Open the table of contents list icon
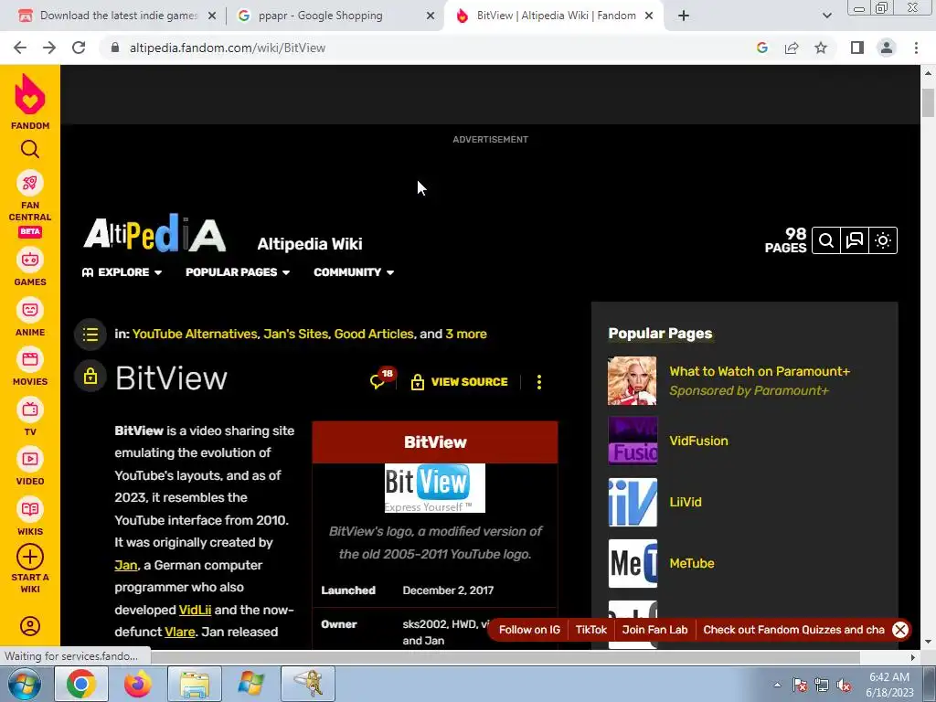Screen dimensions: 936x702 (x=90, y=335)
